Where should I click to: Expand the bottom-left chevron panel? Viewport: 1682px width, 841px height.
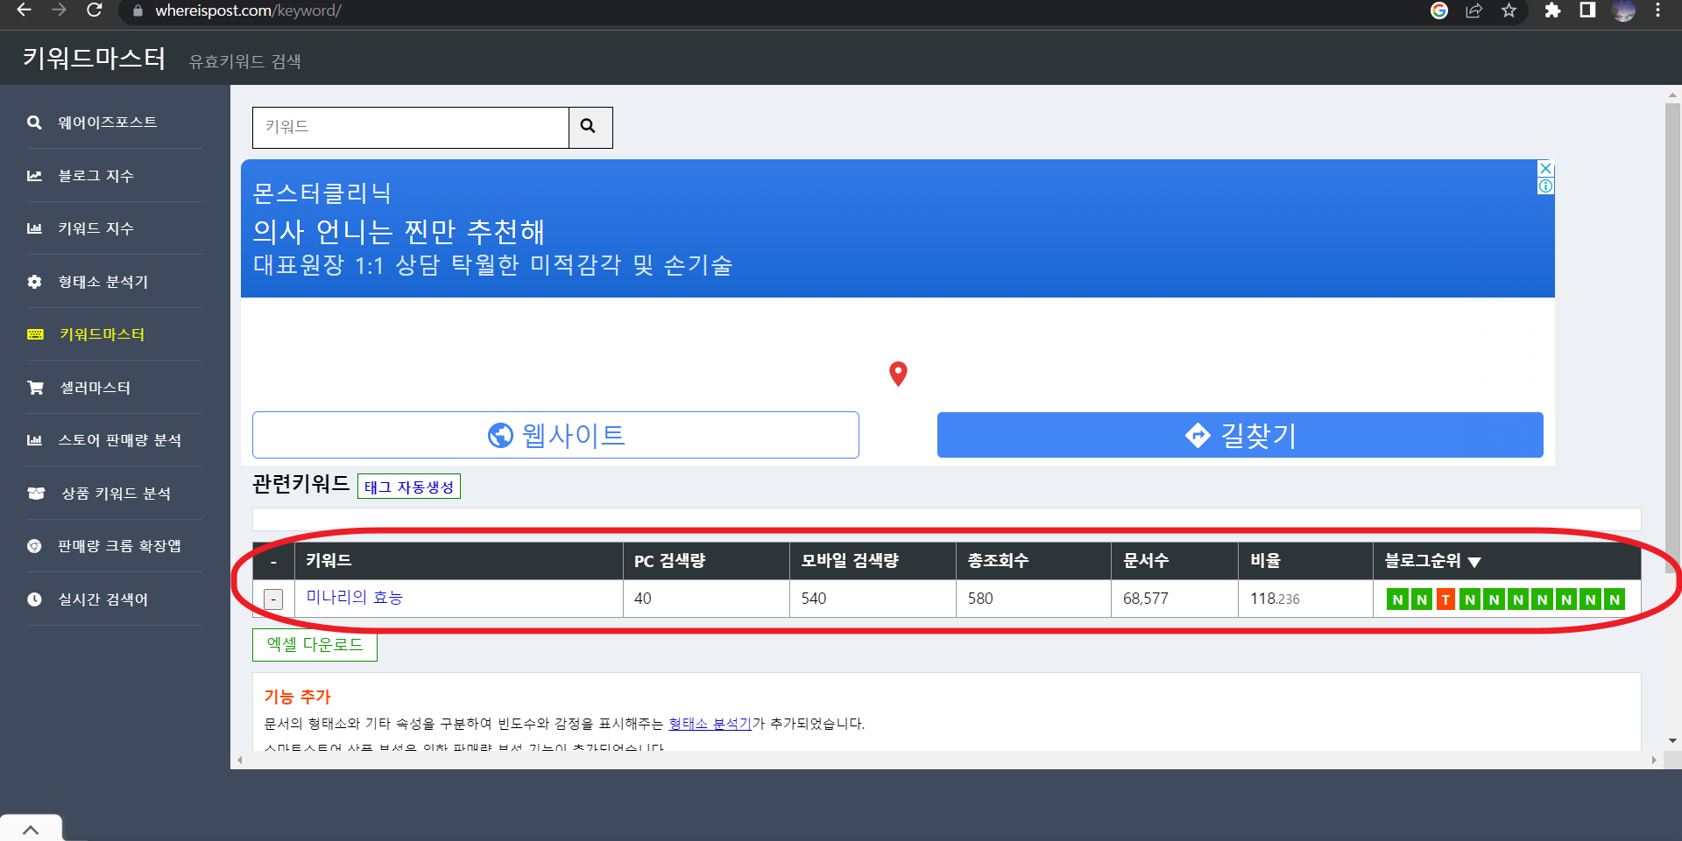[31, 828]
